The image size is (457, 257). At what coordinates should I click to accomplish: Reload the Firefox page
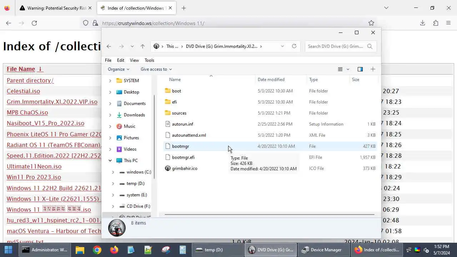[x=34, y=23]
